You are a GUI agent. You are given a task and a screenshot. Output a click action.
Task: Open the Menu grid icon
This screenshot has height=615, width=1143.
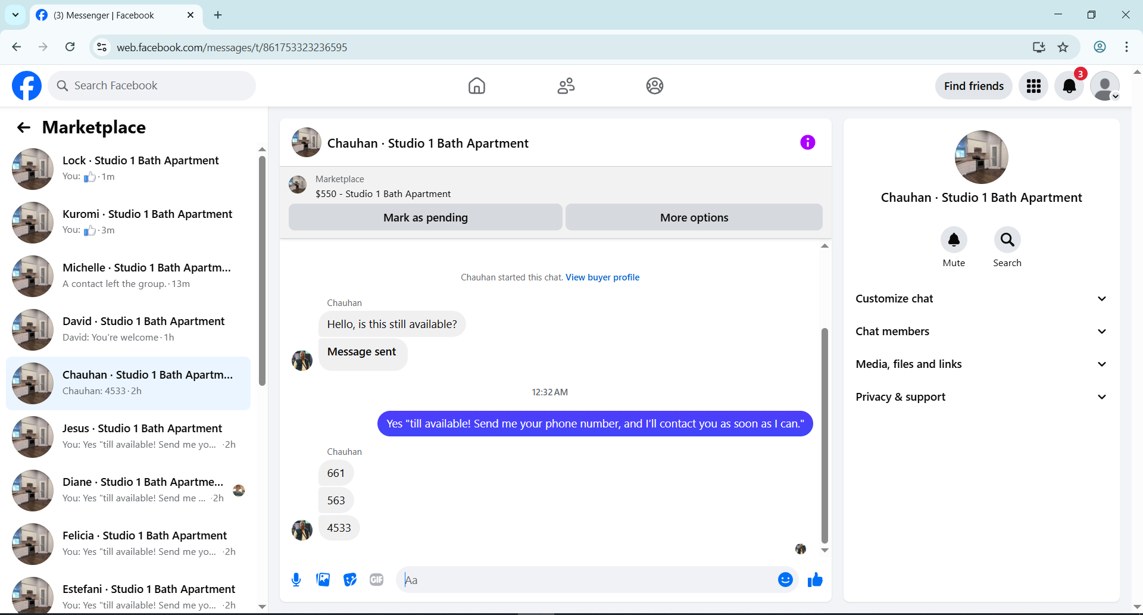click(1033, 86)
